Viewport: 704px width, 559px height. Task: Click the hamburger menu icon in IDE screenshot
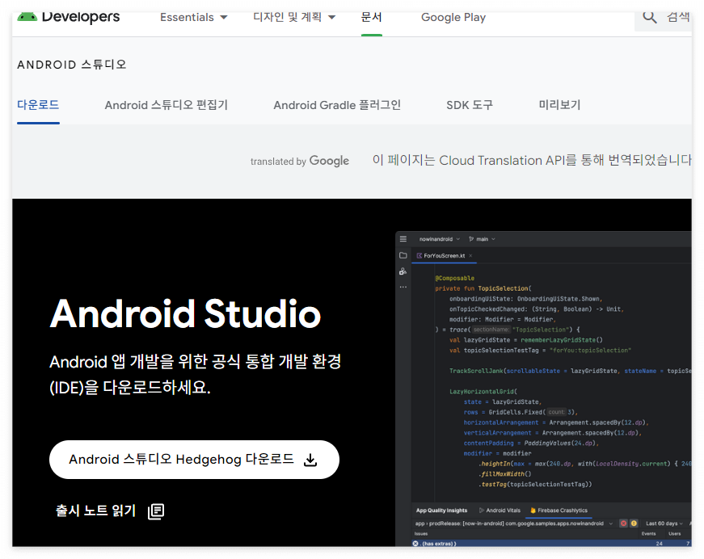[x=403, y=238]
